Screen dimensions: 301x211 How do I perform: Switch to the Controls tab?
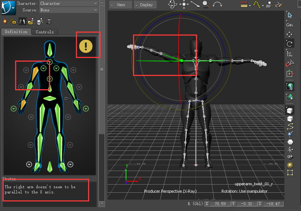pos(45,32)
